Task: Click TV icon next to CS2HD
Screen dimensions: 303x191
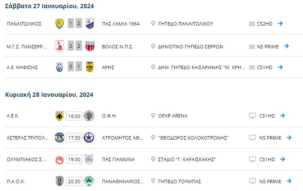Action: 252,24
